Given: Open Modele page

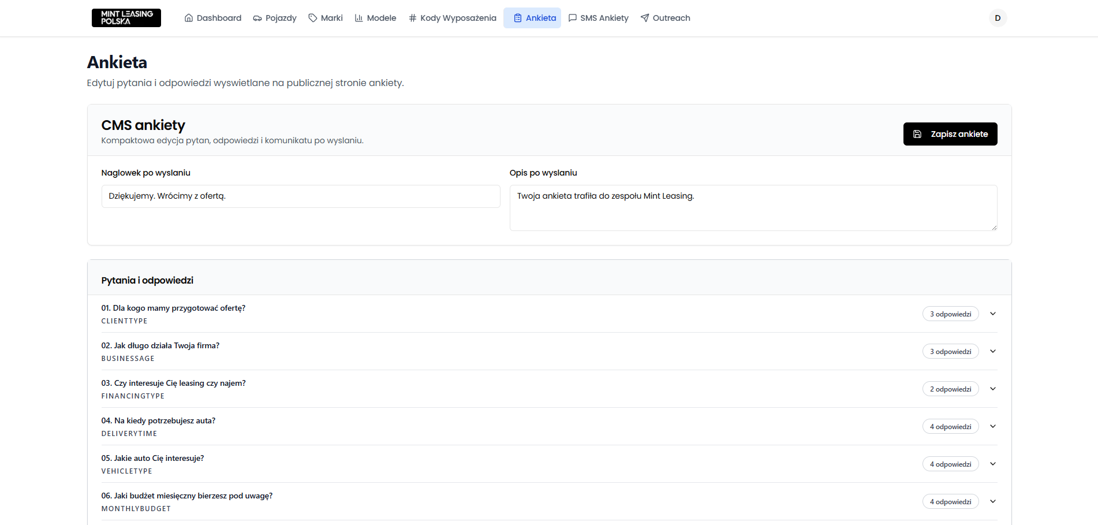Looking at the screenshot, I should click(x=375, y=18).
